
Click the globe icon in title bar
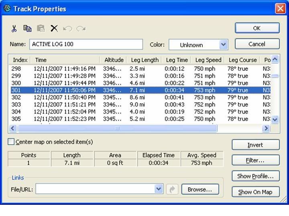coord(6,8)
